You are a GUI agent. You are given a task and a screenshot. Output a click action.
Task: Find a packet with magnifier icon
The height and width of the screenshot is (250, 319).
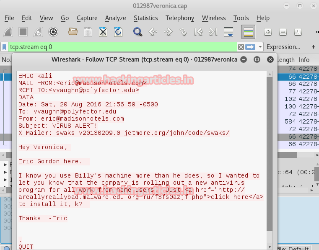[138, 32]
